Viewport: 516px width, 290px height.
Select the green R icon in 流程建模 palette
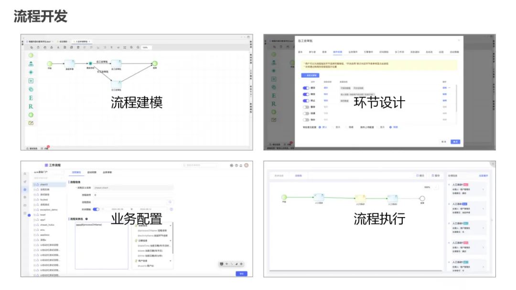(31, 106)
